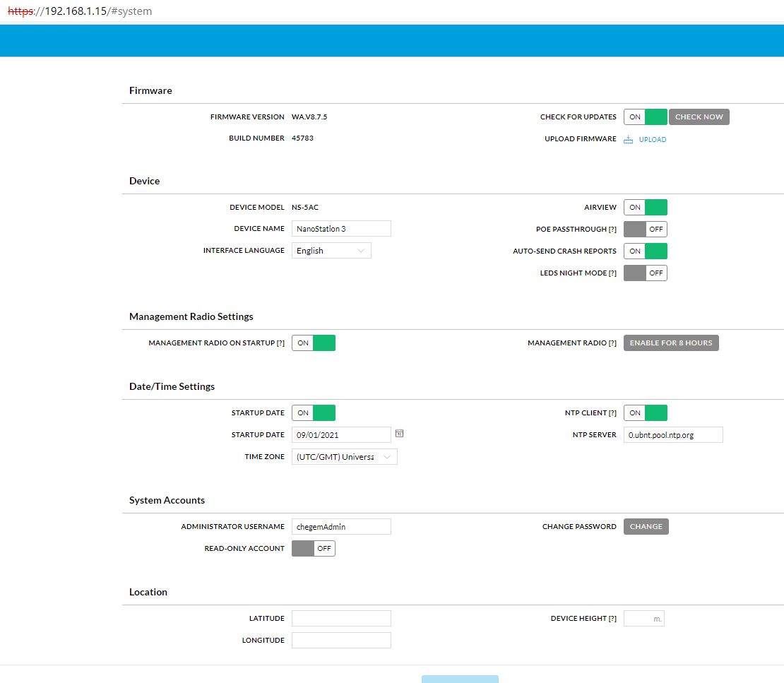Image resolution: width=784 pixels, height=683 pixels.
Task: Click the Device Height [?] help label
Action: point(583,619)
